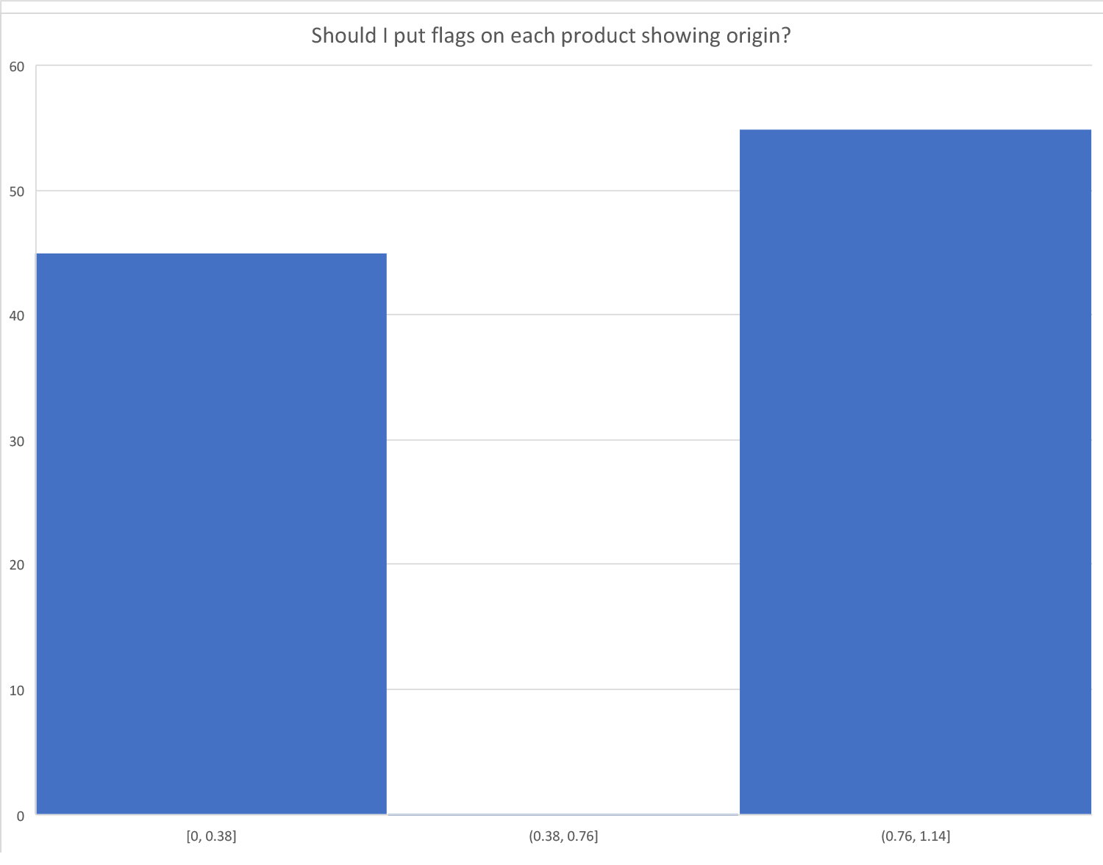Select the 60 value on vertical axis
This screenshot has height=865, width=1103.
16,67
